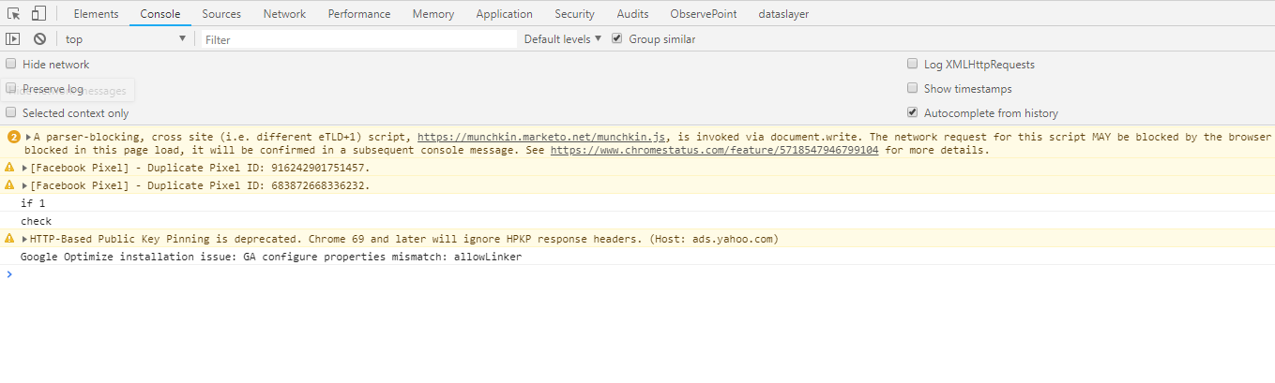Click the Hide network label text
1275x383 pixels.
[56, 65]
